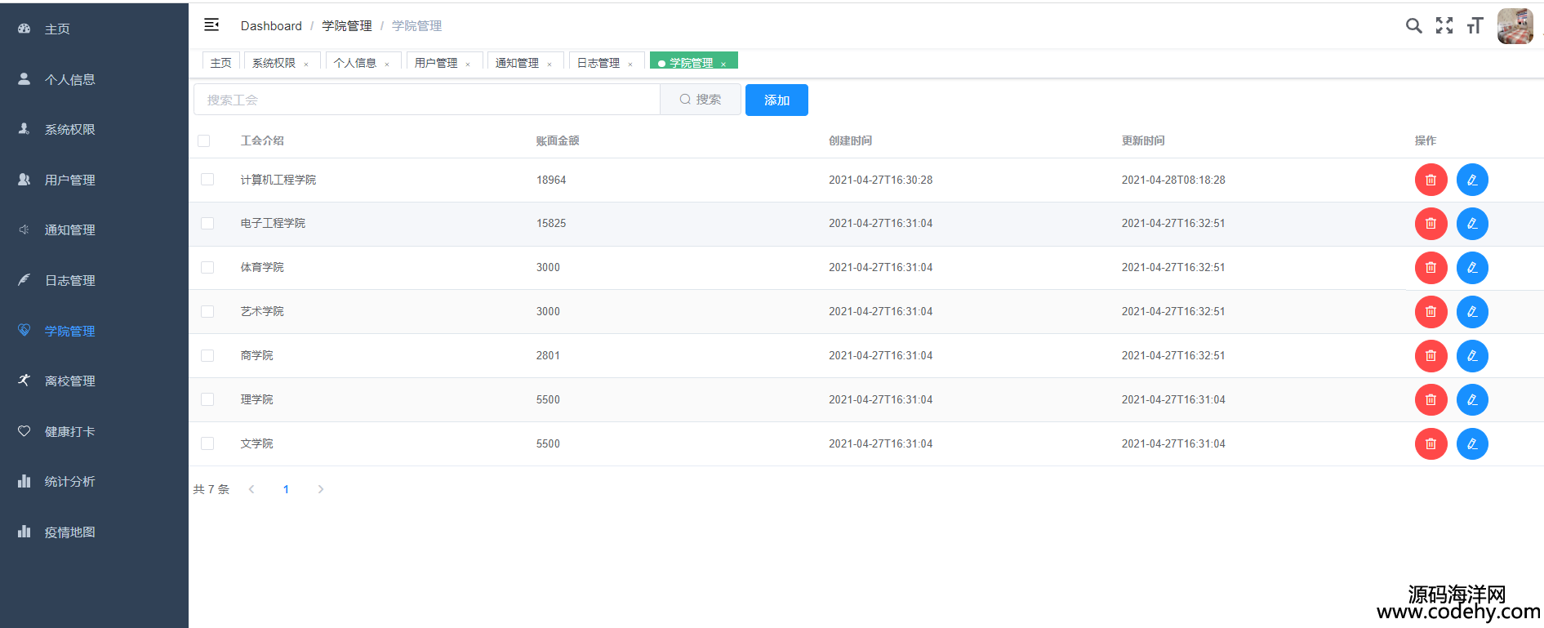The image size is (1544, 628).
Task: Check the 电子工程学院 row checkbox
Action: point(207,224)
